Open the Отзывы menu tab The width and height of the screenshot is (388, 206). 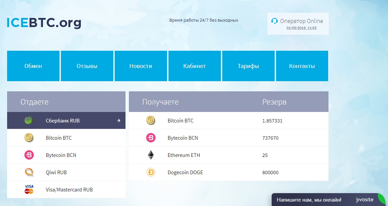pos(87,66)
